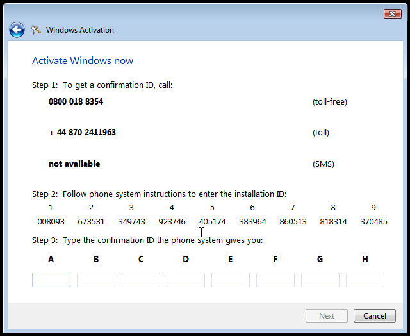Click the Activate Windows now heading
This screenshot has width=410, height=336.
[83, 61]
